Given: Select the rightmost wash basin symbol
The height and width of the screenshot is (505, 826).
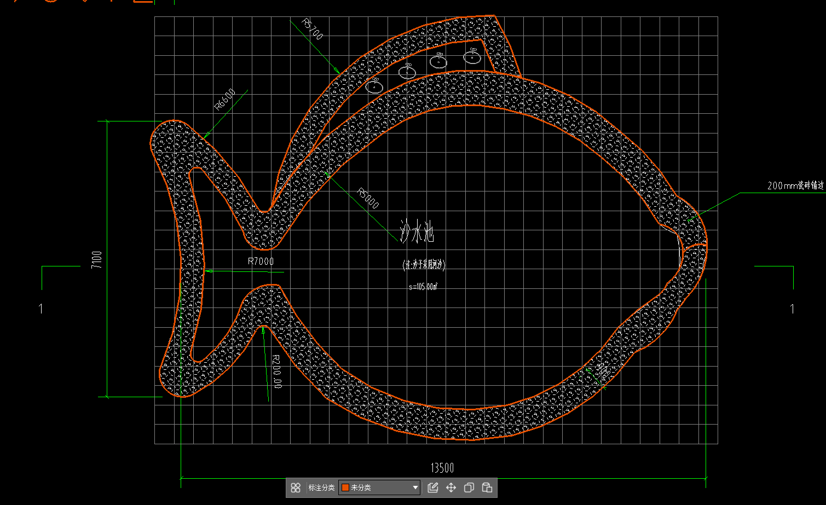Looking at the screenshot, I should tap(472, 56).
